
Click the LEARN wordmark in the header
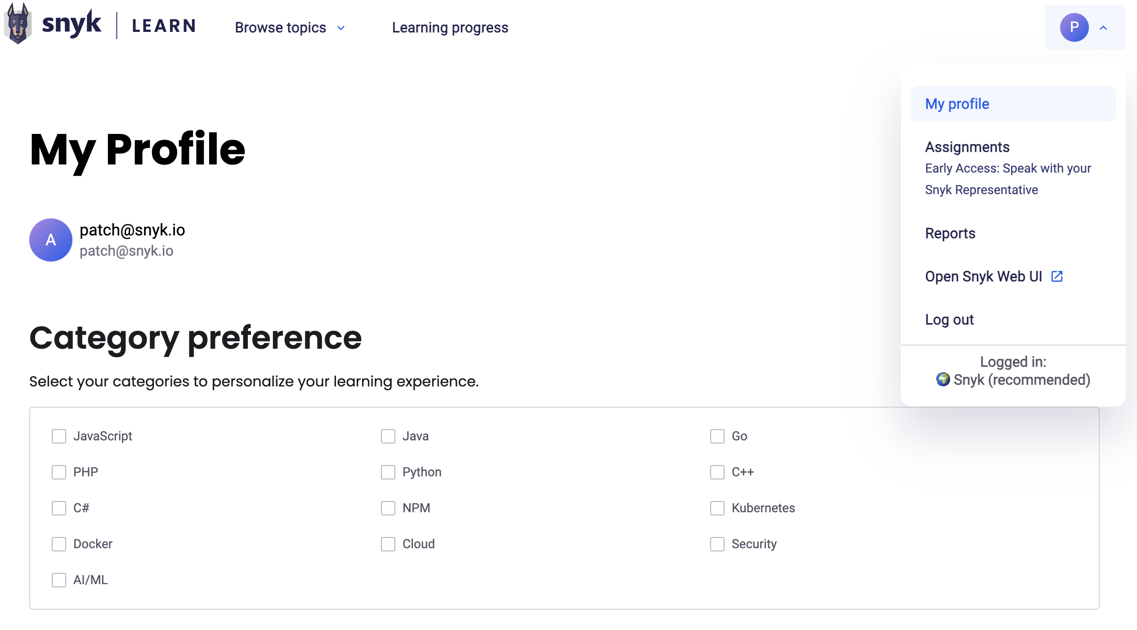[x=164, y=26]
